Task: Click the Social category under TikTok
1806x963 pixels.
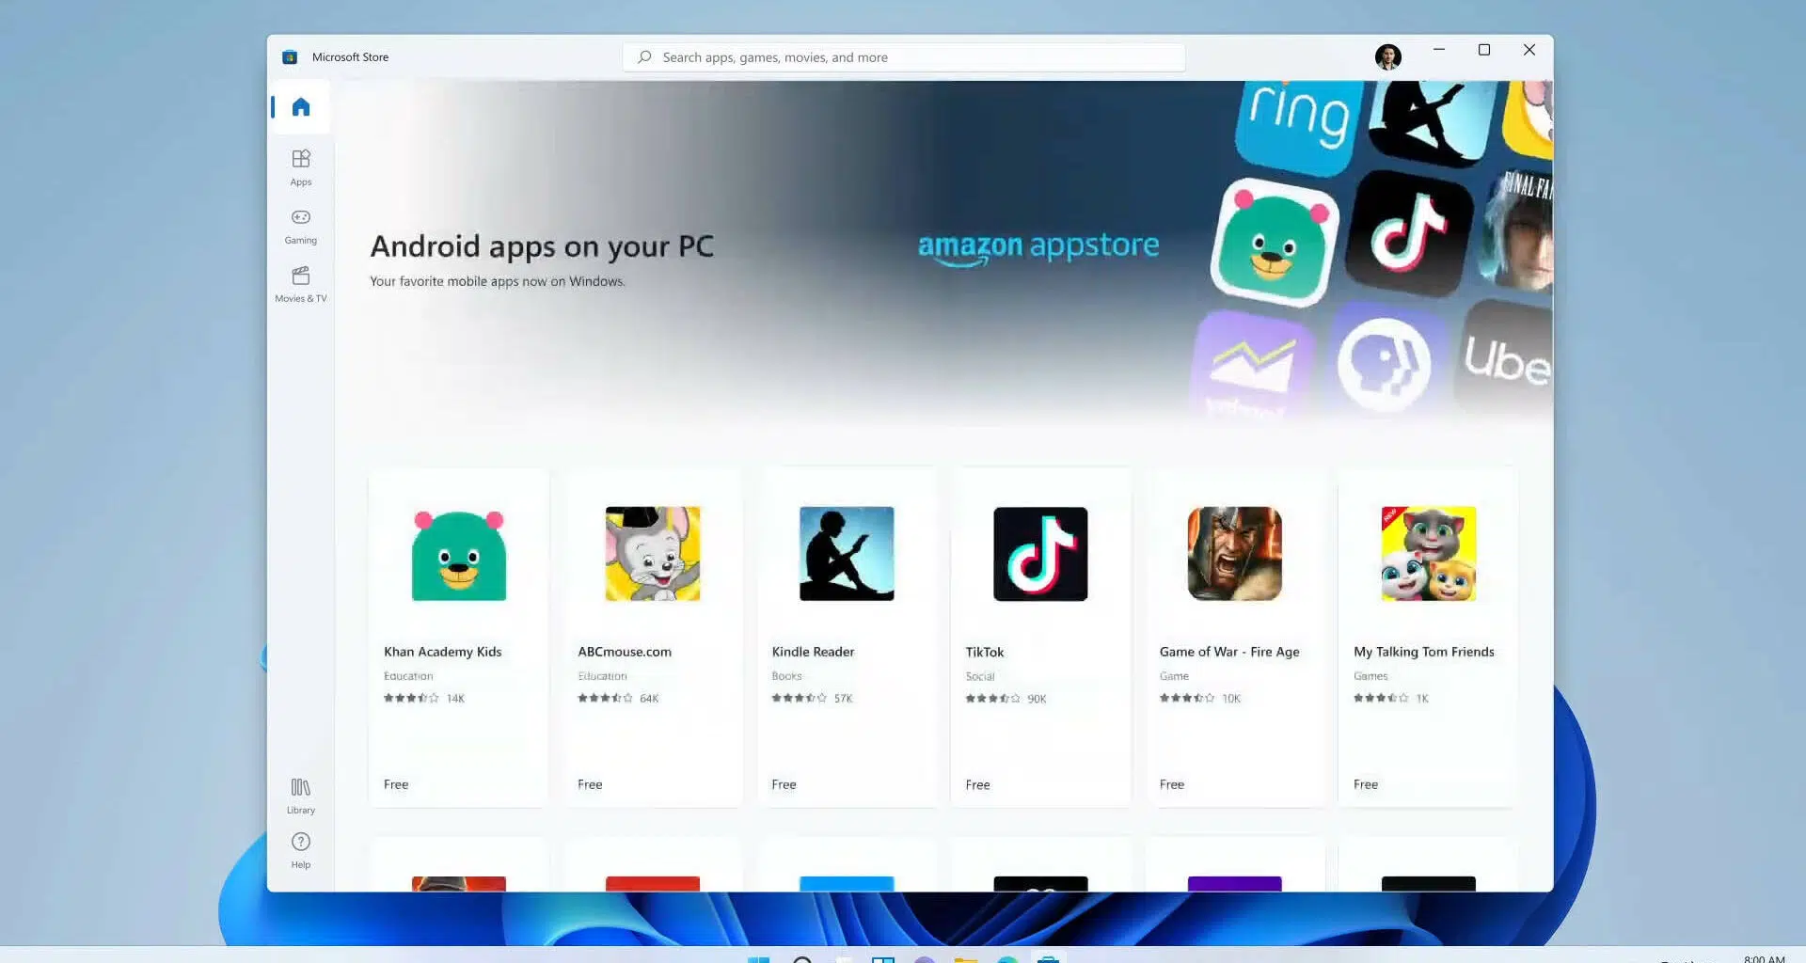Action: pos(980,676)
